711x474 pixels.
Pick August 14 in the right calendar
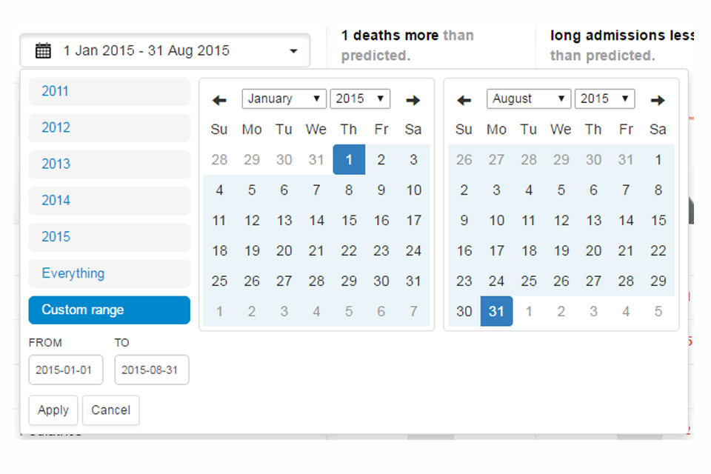tap(627, 221)
